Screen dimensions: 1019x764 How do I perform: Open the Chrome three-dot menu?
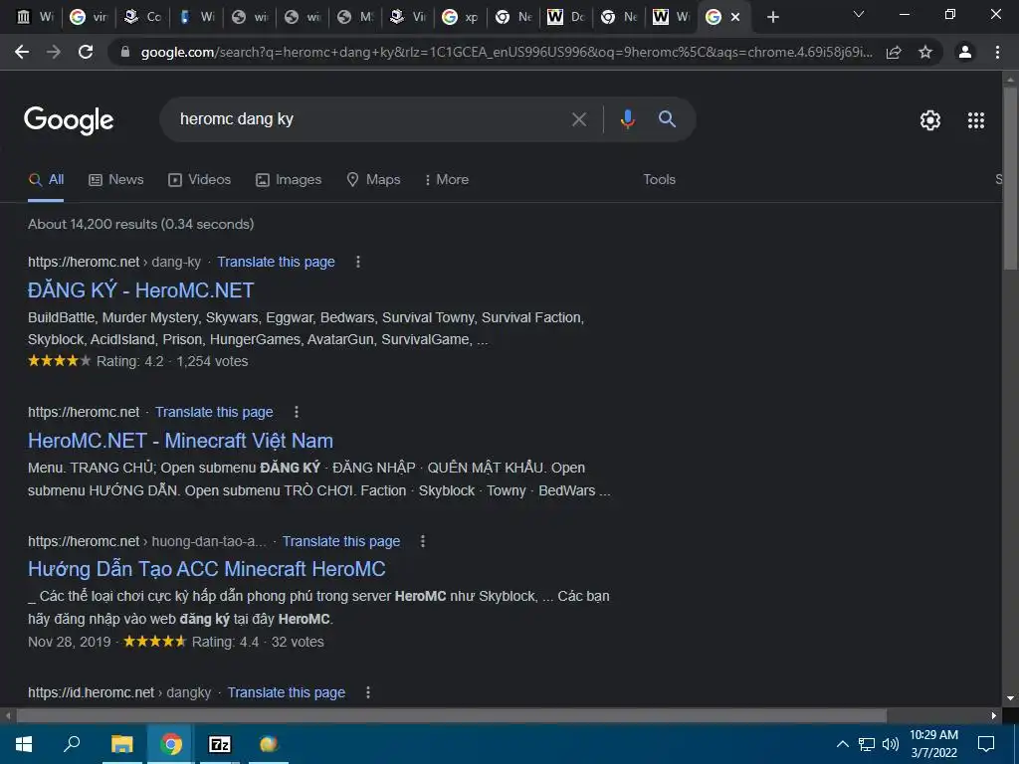997,52
